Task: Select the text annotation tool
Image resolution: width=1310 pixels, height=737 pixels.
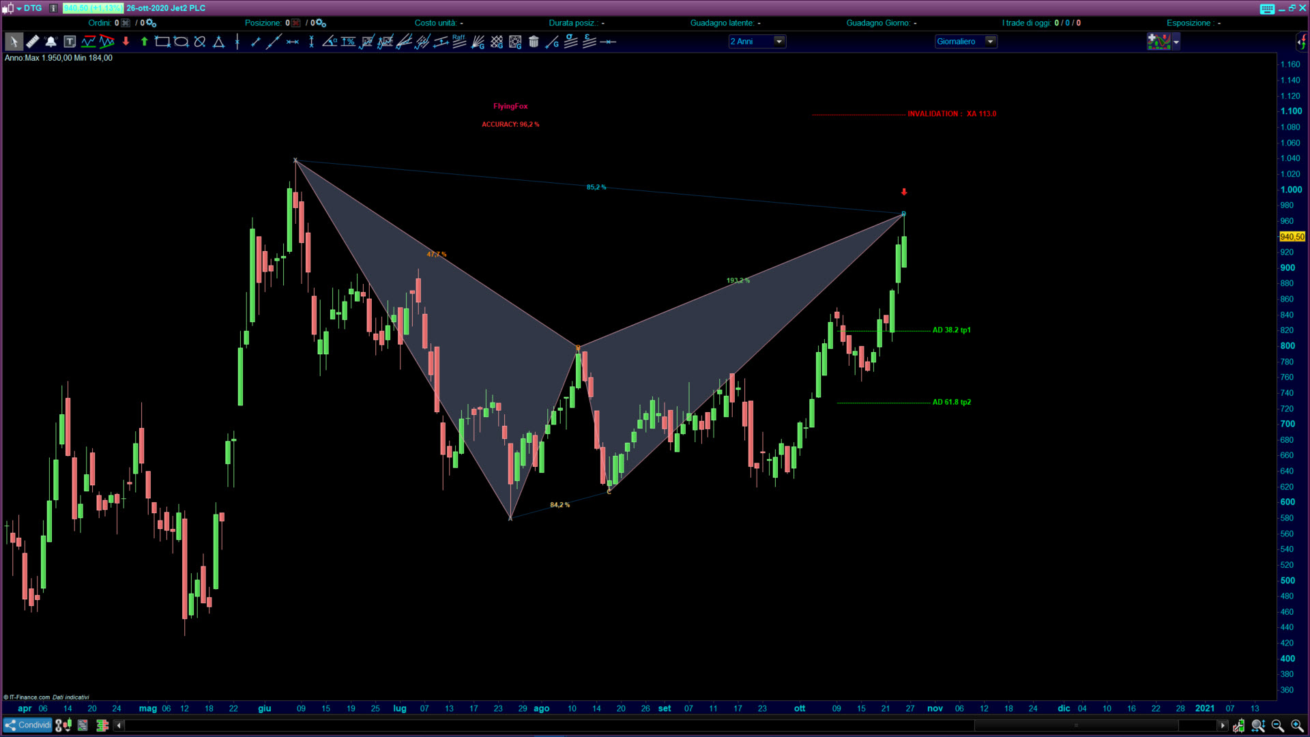Action: (69, 42)
